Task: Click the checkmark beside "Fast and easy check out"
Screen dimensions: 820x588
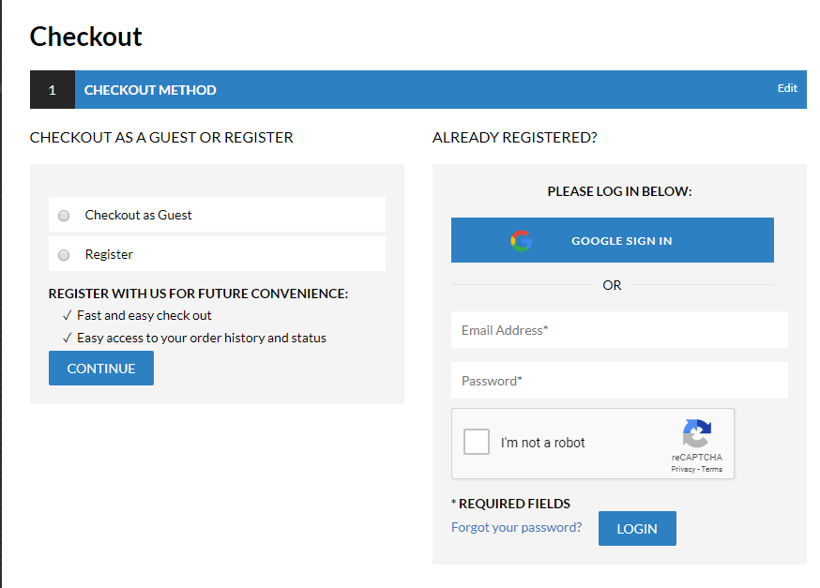Action: coord(68,316)
